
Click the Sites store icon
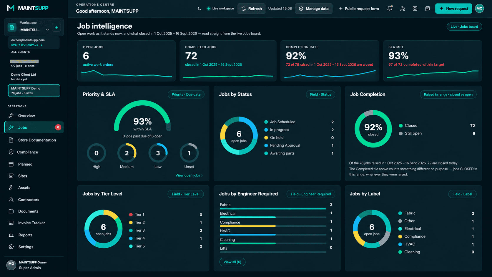coord(11,176)
